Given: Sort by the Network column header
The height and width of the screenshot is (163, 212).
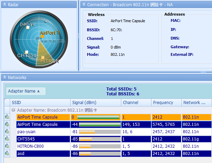Looking at the screenshot, I should (x=196, y=103).
